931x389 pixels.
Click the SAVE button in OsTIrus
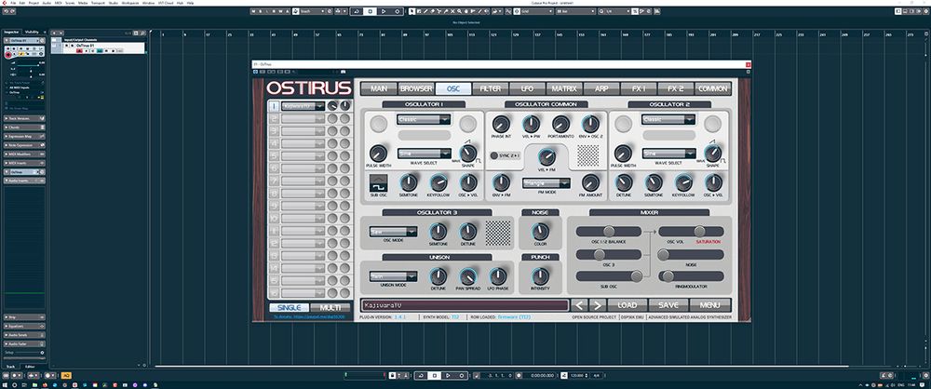point(668,305)
